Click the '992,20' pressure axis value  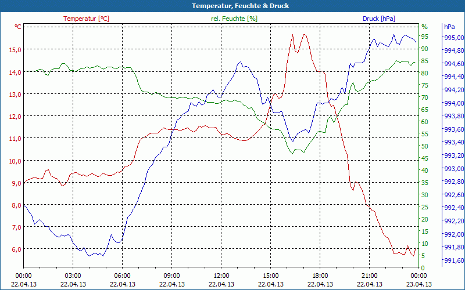click(x=454, y=221)
